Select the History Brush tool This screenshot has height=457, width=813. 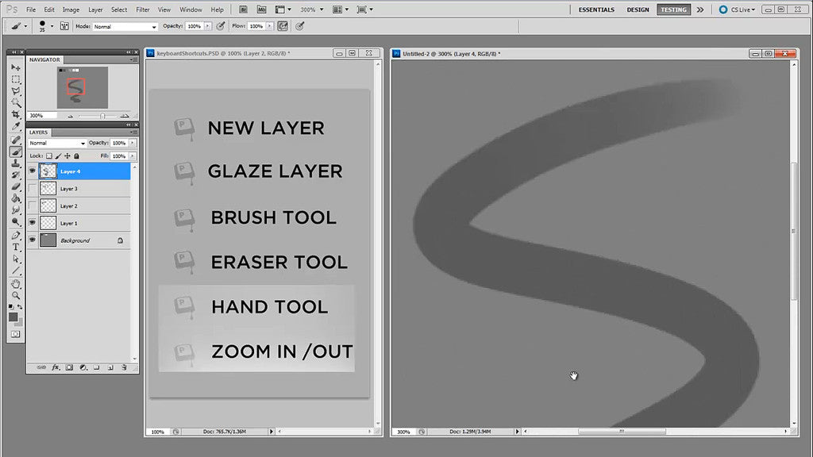pos(16,175)
